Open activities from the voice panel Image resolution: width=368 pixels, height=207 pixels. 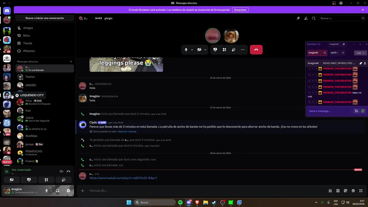pos(46,180)
